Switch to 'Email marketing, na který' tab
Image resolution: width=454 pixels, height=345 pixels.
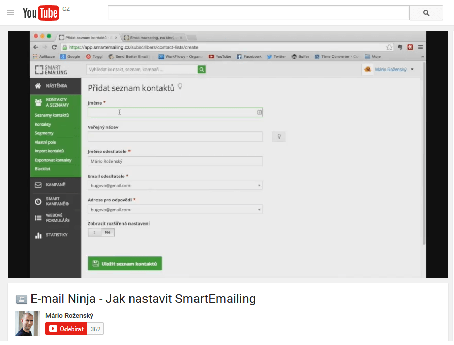153,37
